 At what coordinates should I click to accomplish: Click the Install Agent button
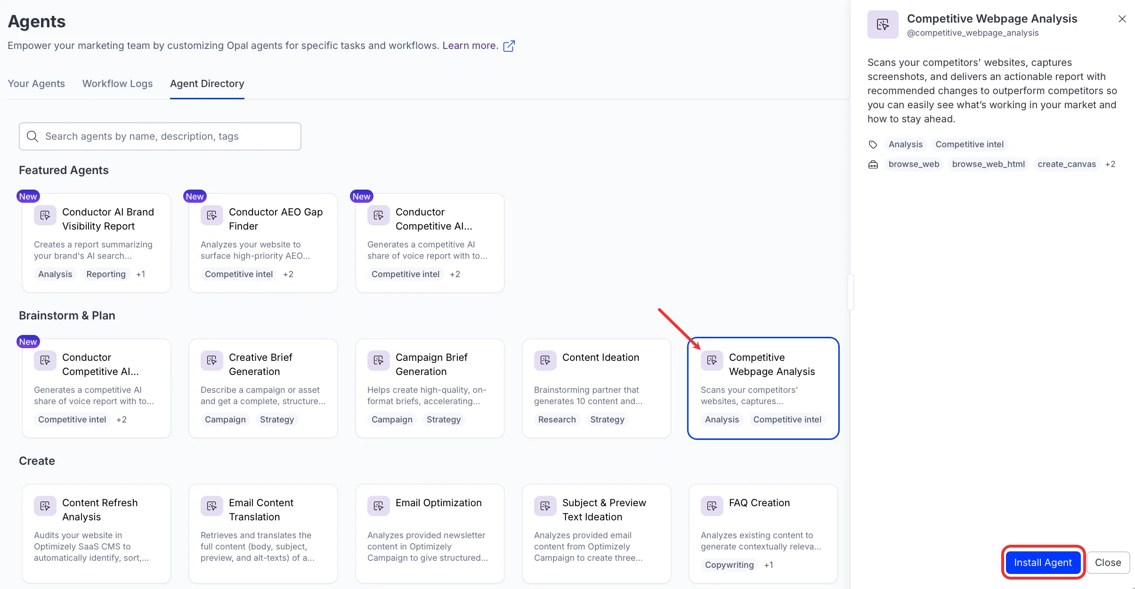[1043, 563]
